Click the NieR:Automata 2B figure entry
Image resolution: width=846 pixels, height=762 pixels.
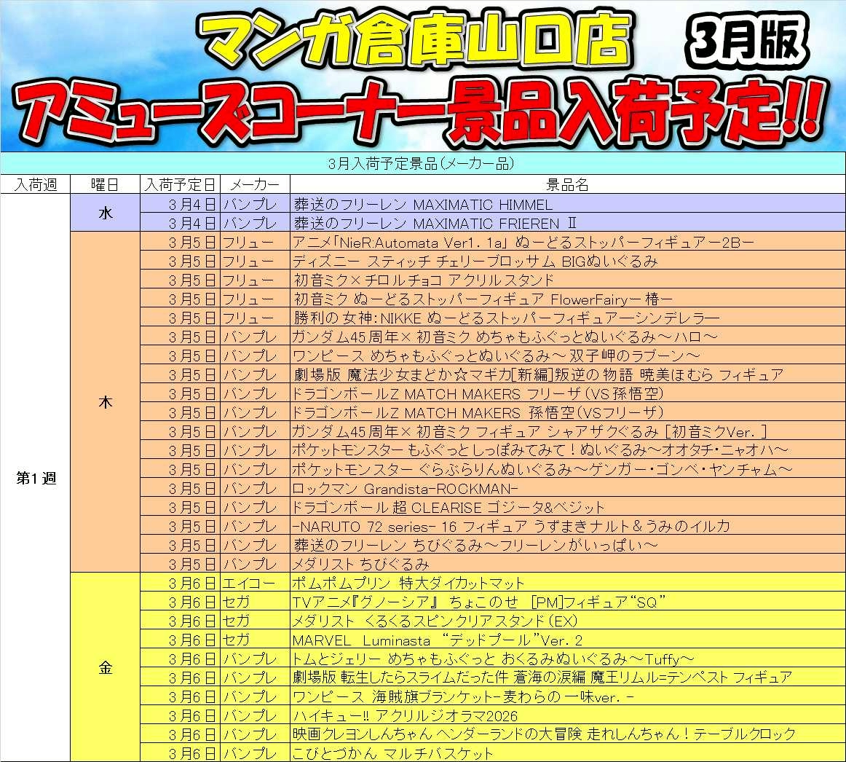click(523, 243)
